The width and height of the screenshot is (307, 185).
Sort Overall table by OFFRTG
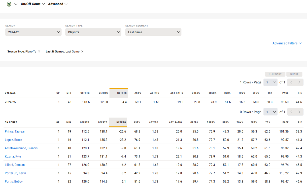tap(85, 93)
